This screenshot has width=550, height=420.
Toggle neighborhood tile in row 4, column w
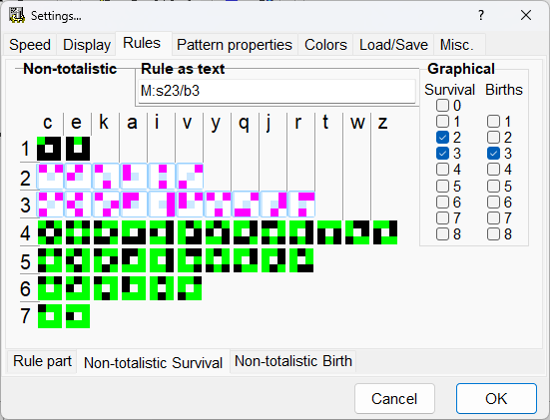(x=357, y=232)
